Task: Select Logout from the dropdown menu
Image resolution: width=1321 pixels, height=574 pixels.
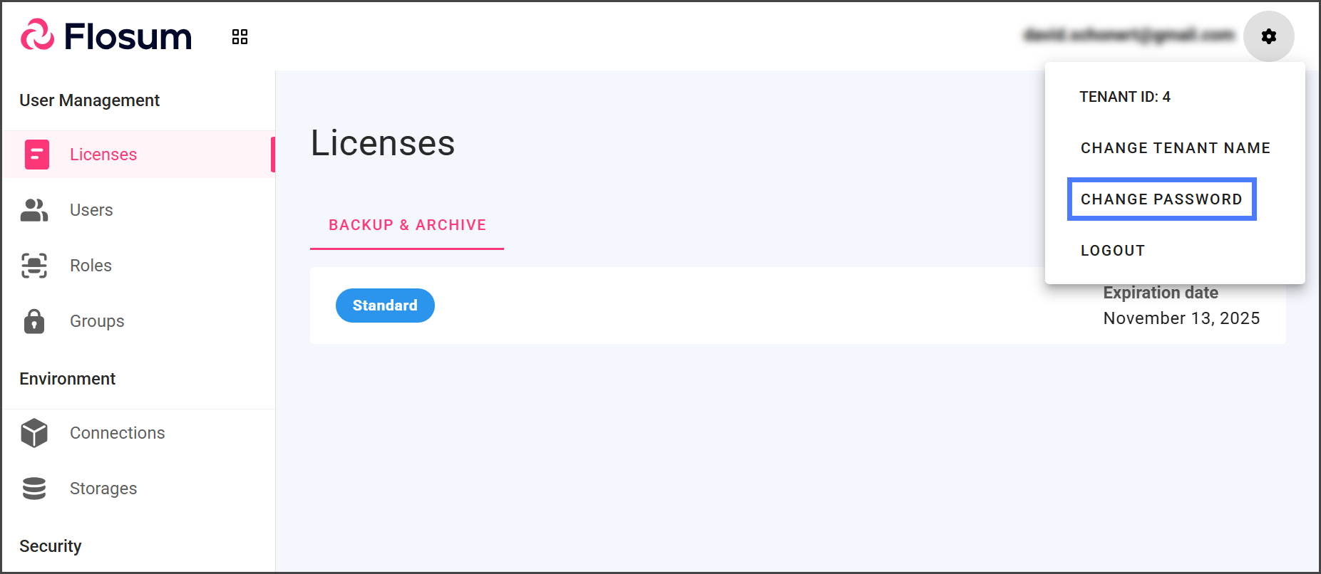Action: 1112,251
